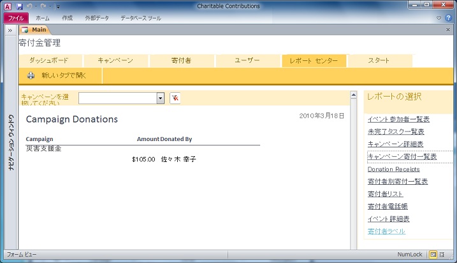Viewport: 457px width, 263px height.
Task: Click the vertical ナビゲーション ウィンドウ bar
Action: (11, 142)
